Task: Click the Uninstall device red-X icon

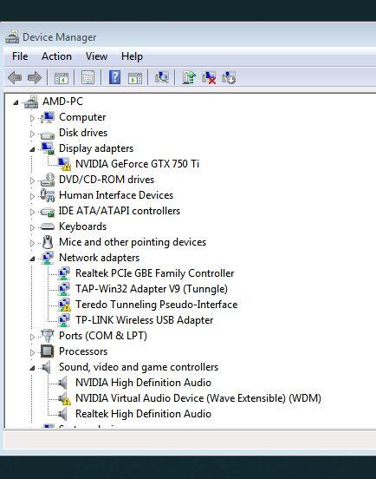Action: pyautogui.click(x=209, y=77)
